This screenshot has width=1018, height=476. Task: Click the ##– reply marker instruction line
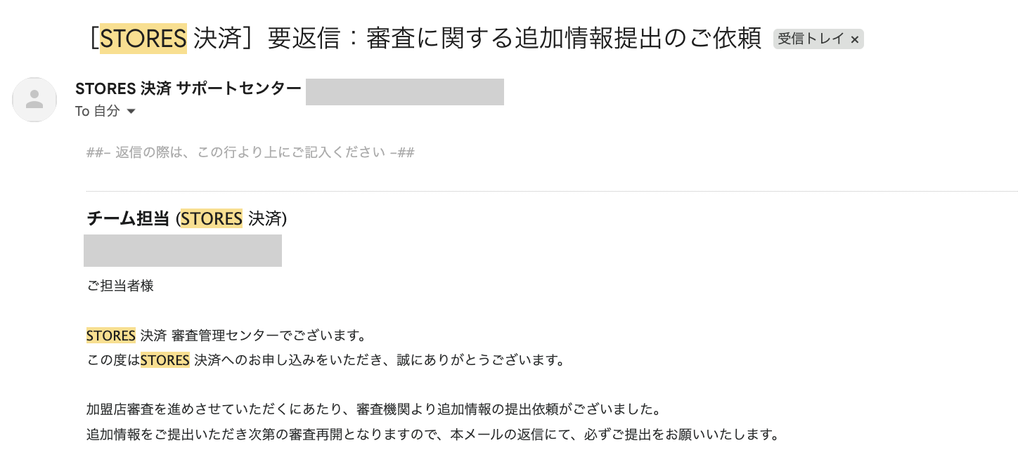[248, 152]
